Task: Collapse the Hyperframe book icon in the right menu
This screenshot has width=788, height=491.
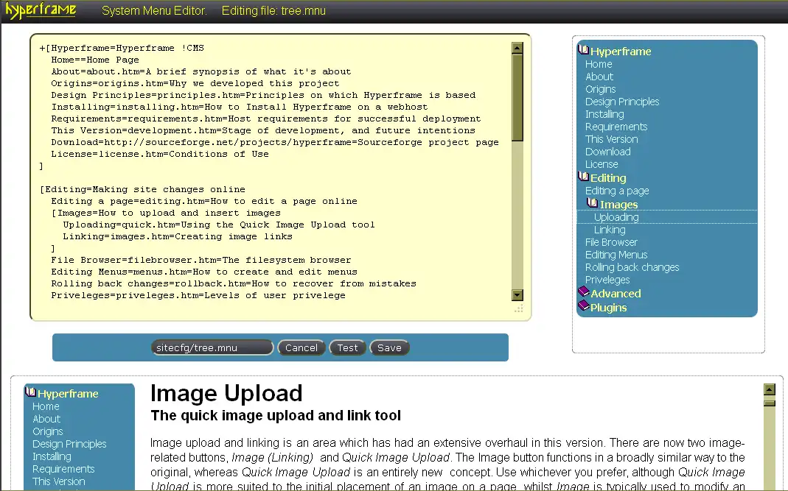Action: coord(584,50)
